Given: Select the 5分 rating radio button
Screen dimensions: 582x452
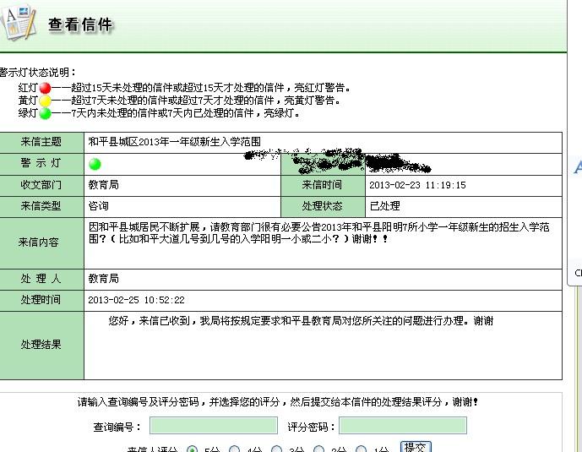Looking at the screenshot, I should point(192,449).
